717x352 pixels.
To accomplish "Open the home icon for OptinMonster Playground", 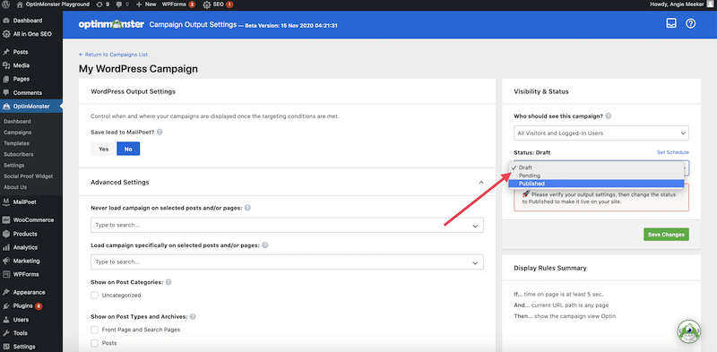I will point(19,4).
